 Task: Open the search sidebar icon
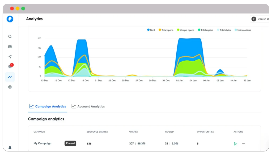point(10,37)
